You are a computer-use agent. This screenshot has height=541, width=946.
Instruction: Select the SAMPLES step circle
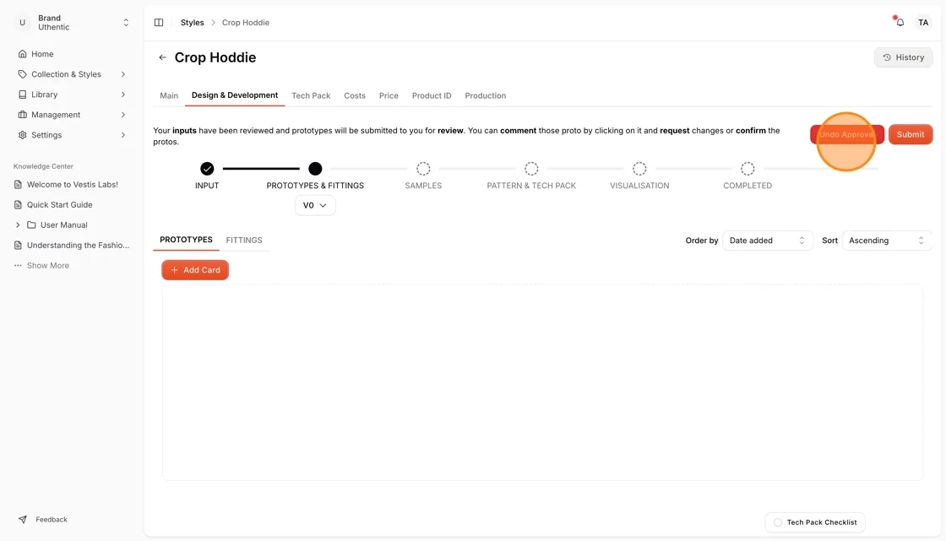tap(423, 168)
